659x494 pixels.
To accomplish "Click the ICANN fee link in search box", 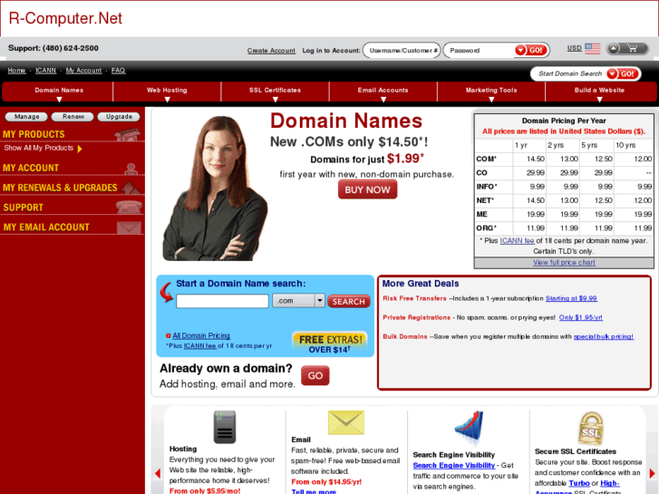I will 200,346.
